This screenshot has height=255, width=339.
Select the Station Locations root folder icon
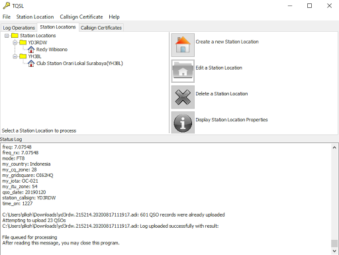pos(15,36)
